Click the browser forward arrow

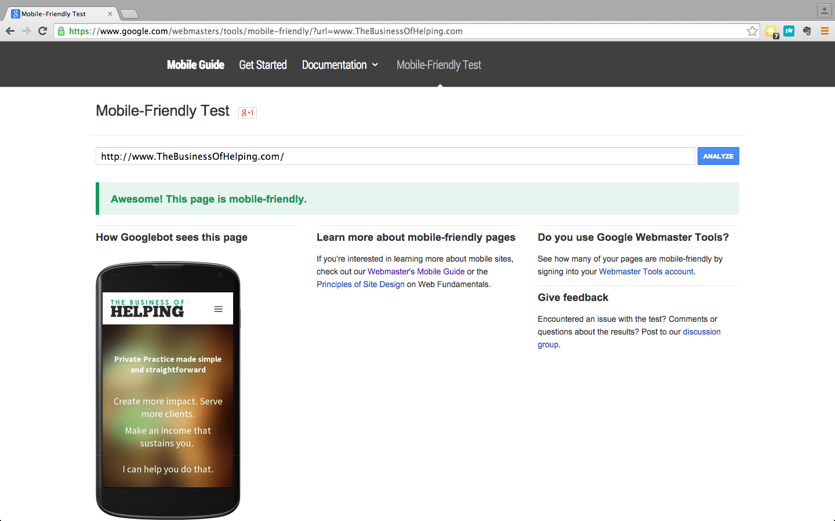26,31
